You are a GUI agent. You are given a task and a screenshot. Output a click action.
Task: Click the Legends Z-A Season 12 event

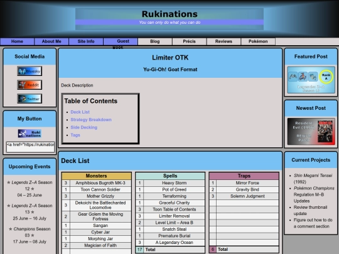30,189
